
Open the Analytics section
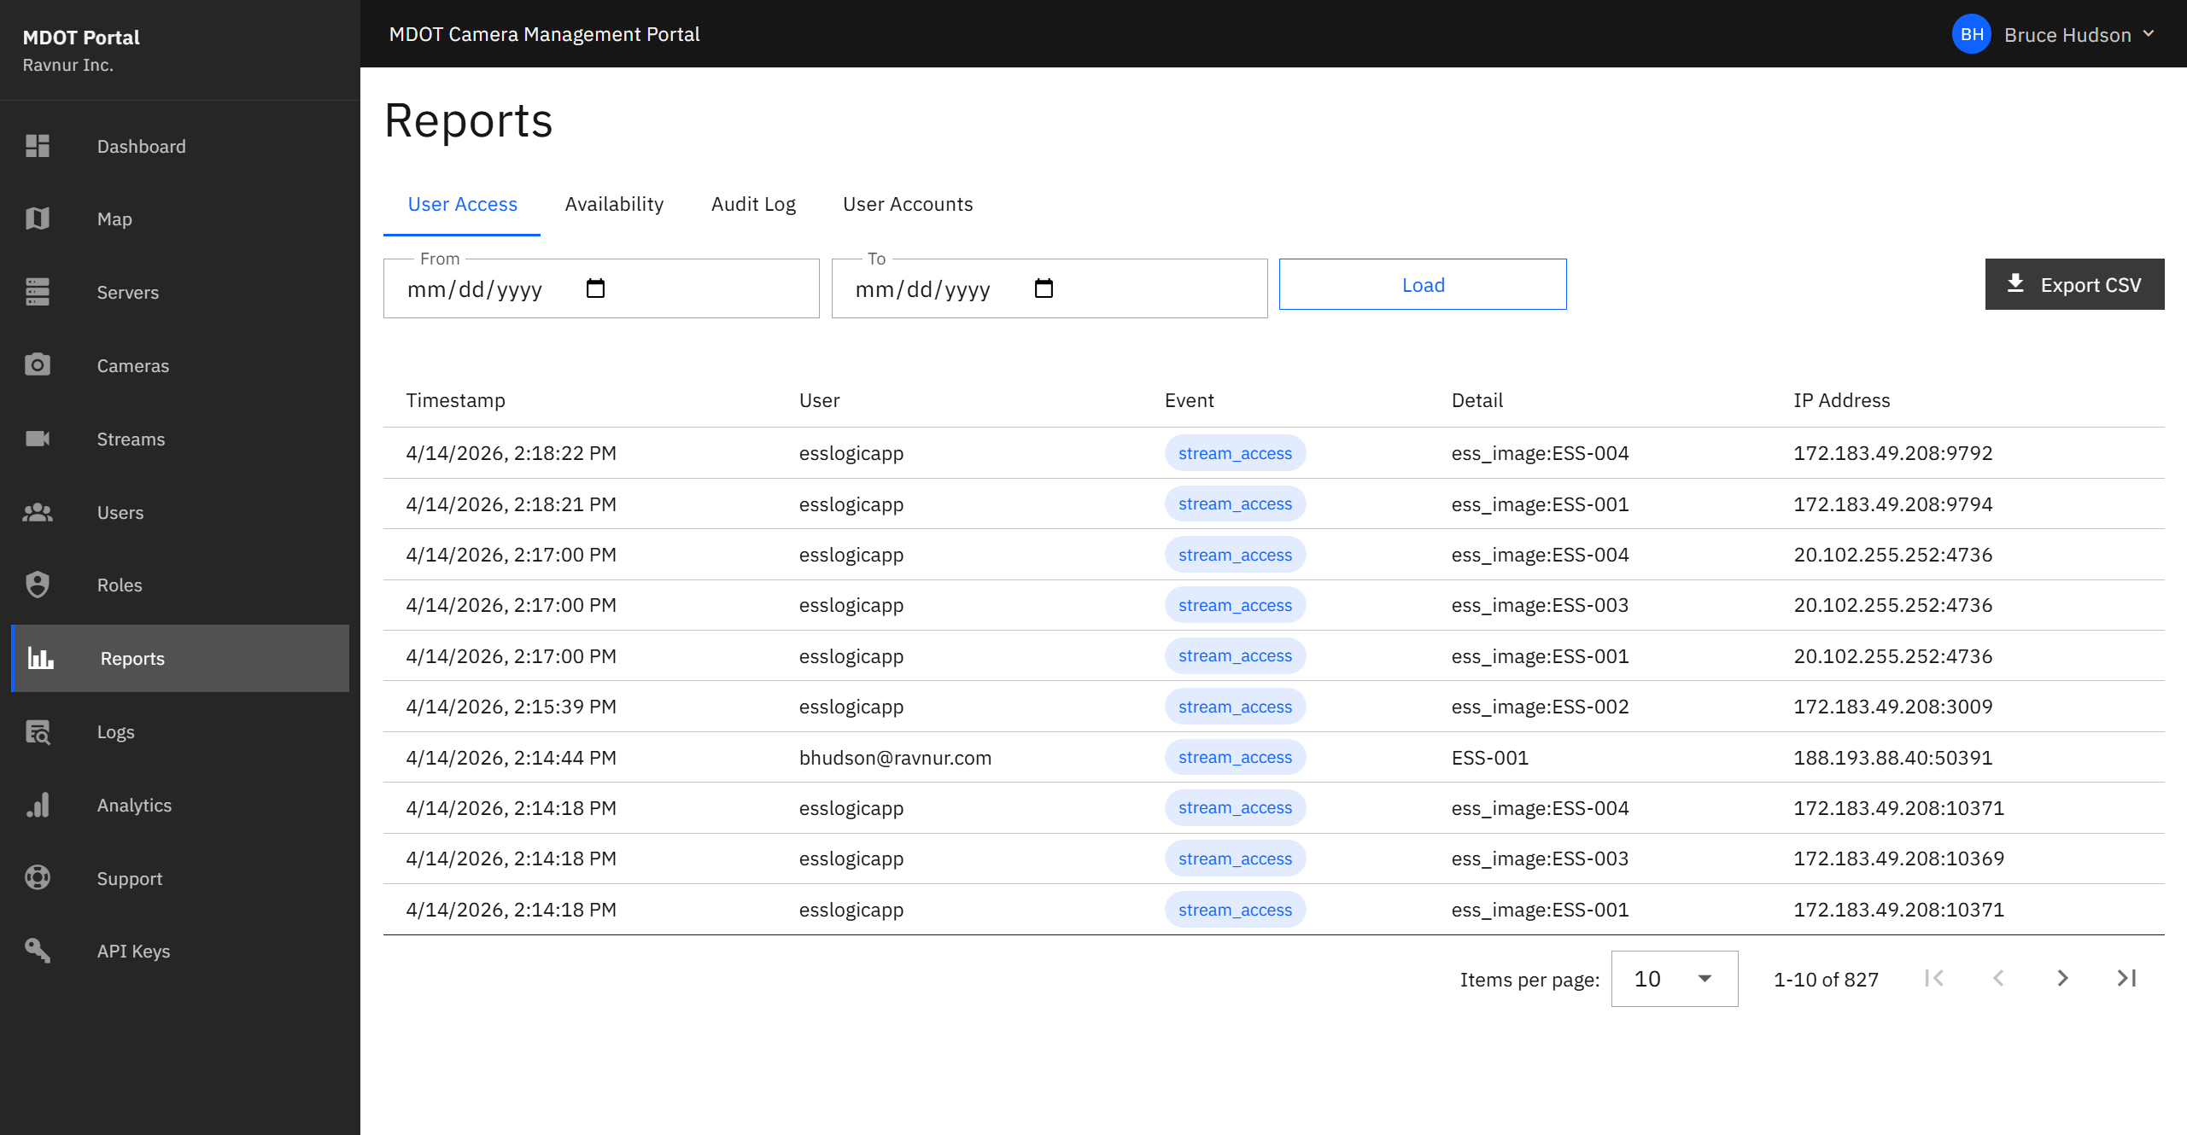(x=134, y=805)
